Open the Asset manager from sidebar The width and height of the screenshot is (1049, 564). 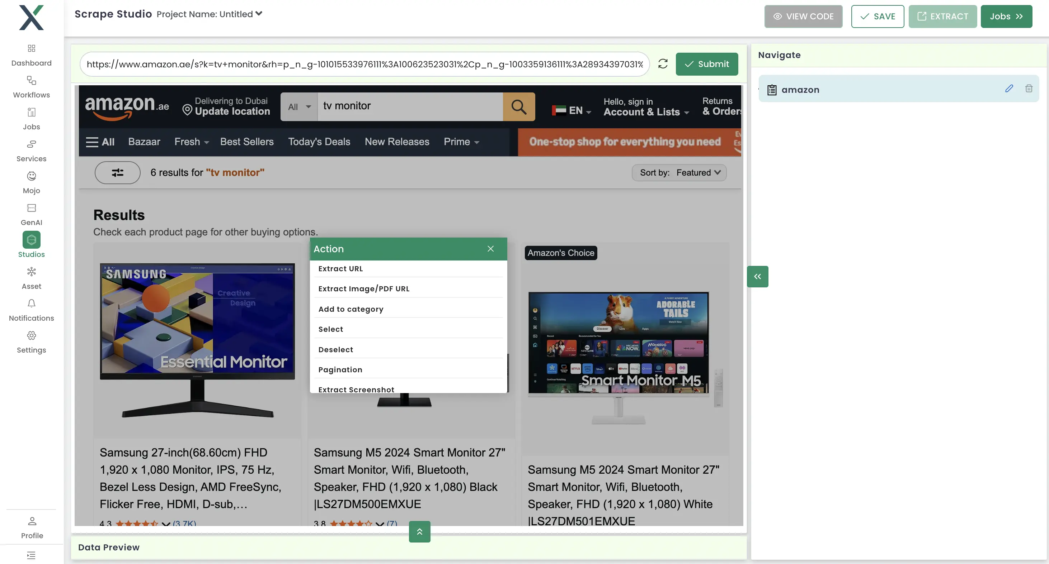click(x=31, y=277)
